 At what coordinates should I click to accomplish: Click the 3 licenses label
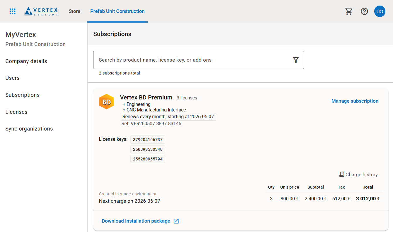coord(187,98)
